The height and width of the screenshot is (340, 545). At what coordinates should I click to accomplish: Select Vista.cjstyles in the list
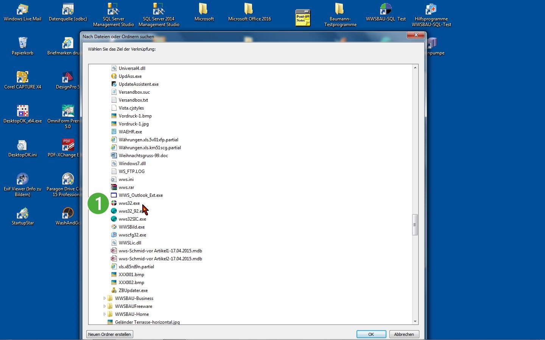131,108
